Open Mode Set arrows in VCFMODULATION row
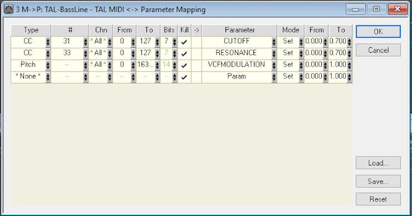The width and height of the screenshot is (412, 216). [301, 66]
